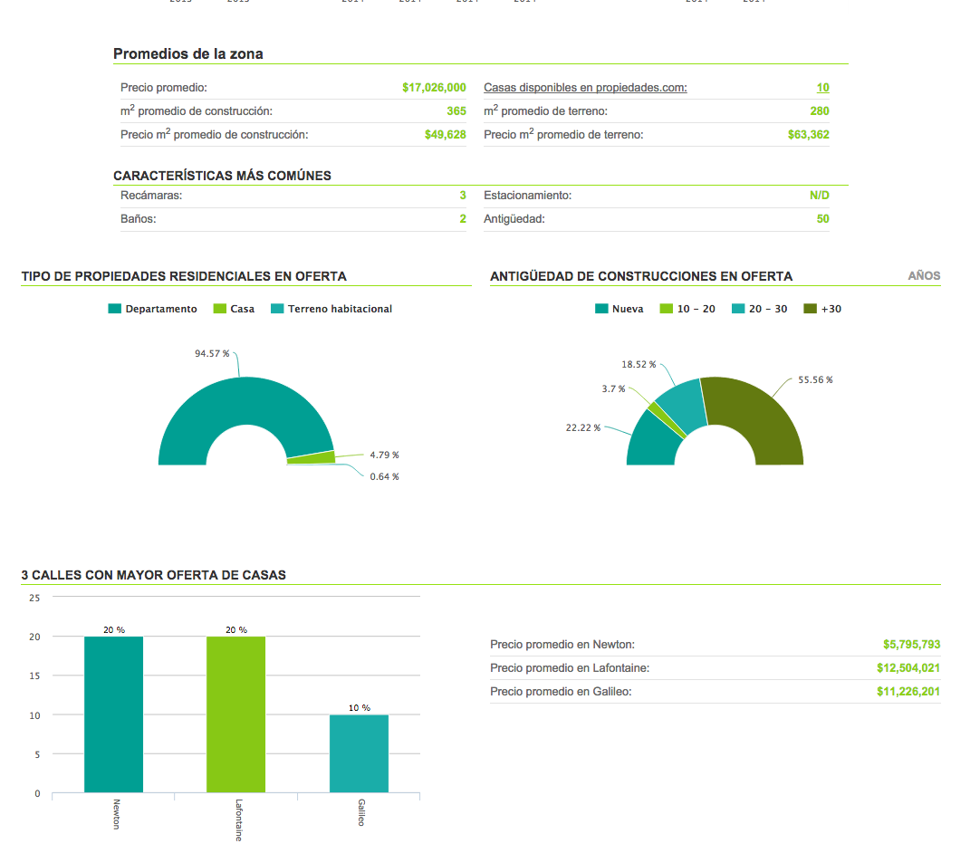This screenshot has height=853, width=970.
Task: Hide the Casa series via legend
Action: [x=234, y=309]
